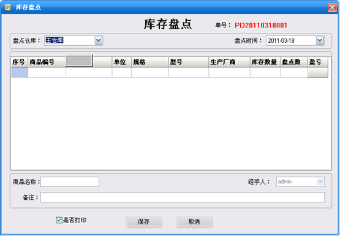Click the 库存盘点 window title icon
The height and width of the screenshot is (236, 340).
(x=8, y=7)
